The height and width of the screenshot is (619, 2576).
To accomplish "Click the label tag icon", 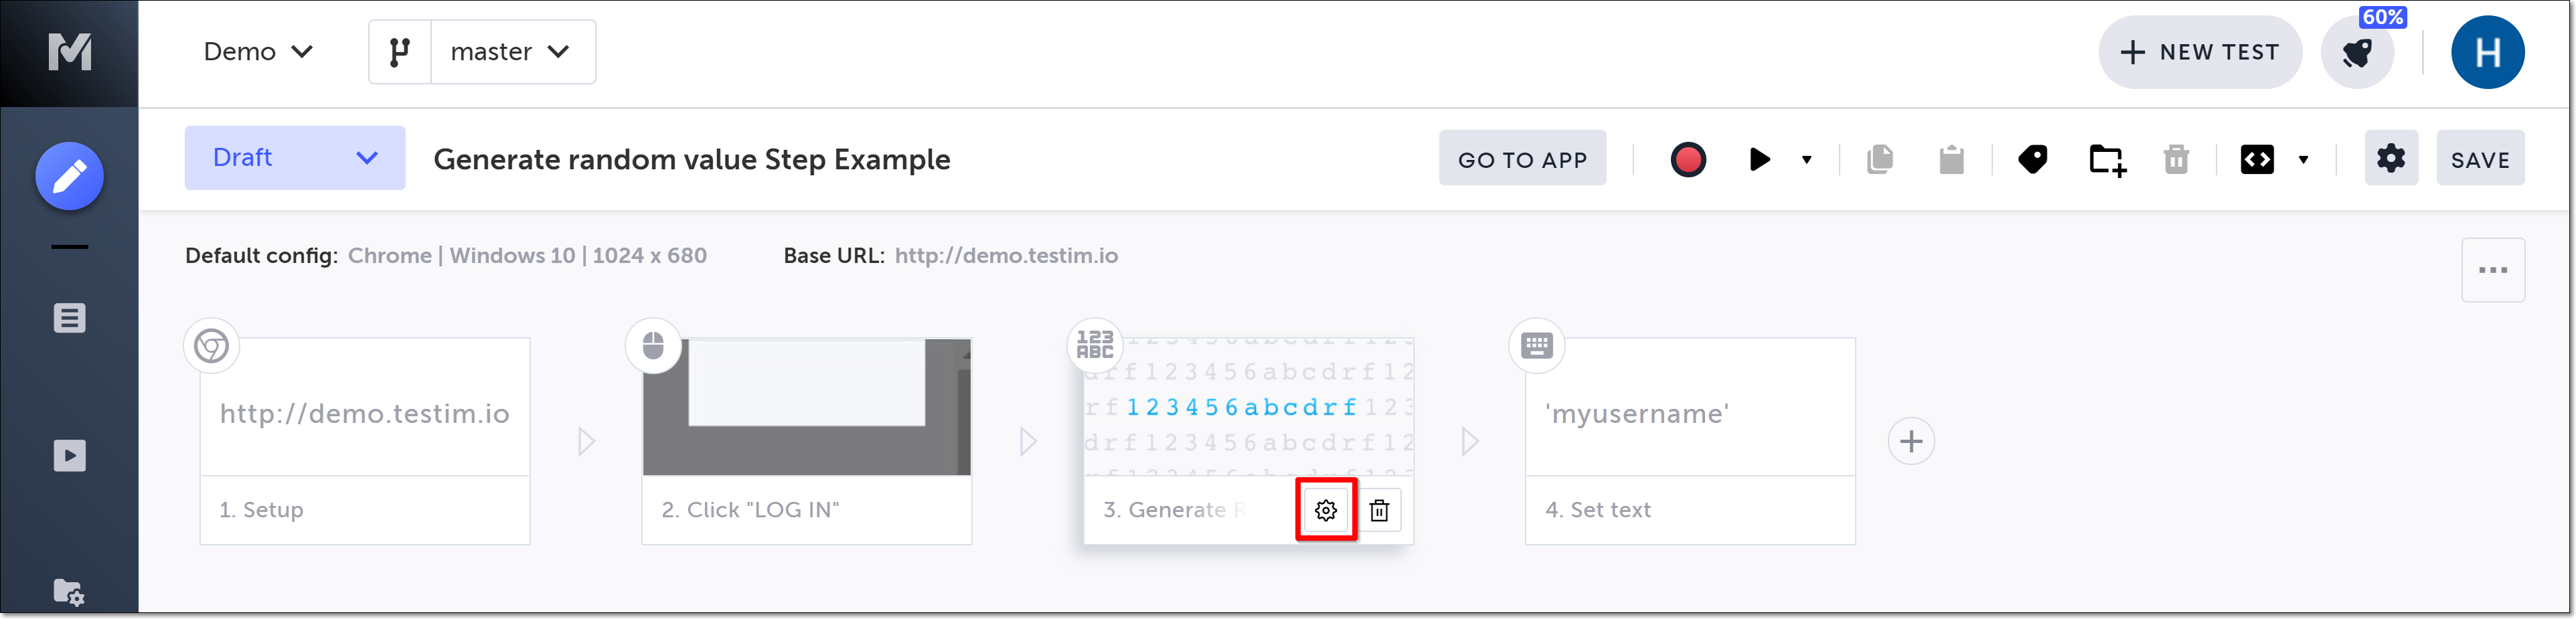I will pos(2032,160).
